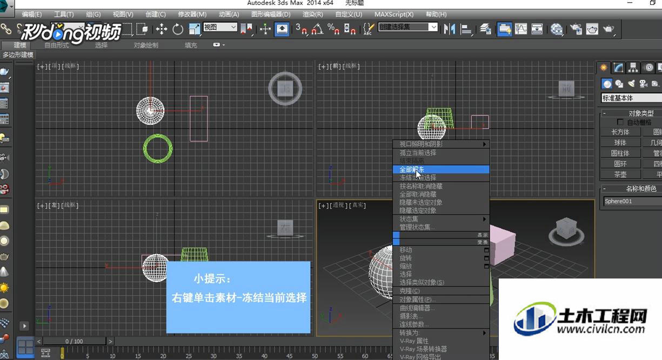Choose 冻结当前选择 from the context menu
Image resolution: width=662 pixels, height=360 pixels.
coord(441,178)
